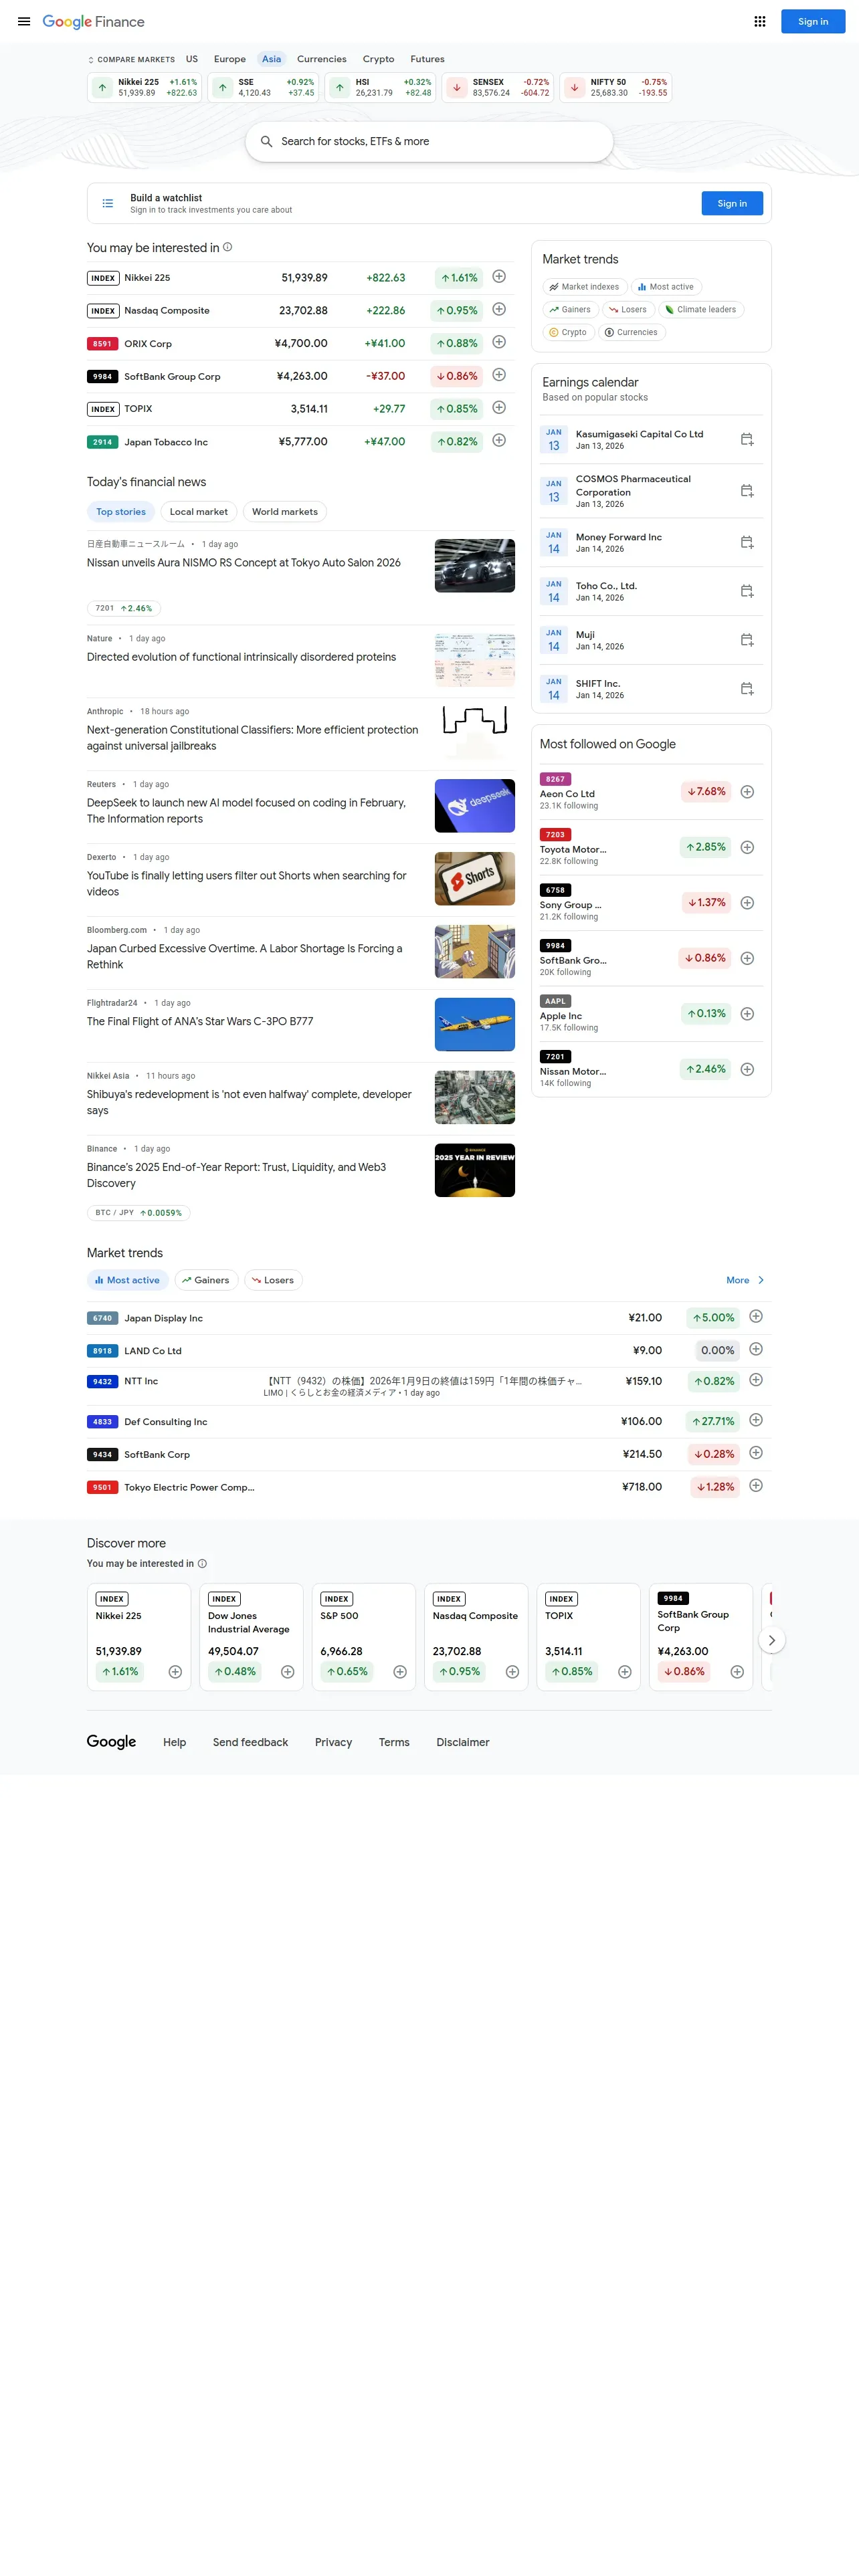Open the Disclaimer footer link
Image resolution: width=859 pixels, height=2576 pixels.
click(463, 1742)
